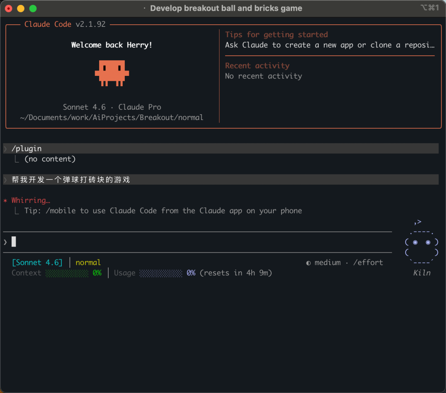
Task: Click in the command prompt input line
Action: (x=198, y=242)
